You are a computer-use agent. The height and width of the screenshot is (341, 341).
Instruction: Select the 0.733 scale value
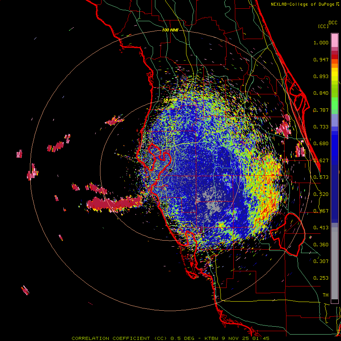tap(321, 127)
